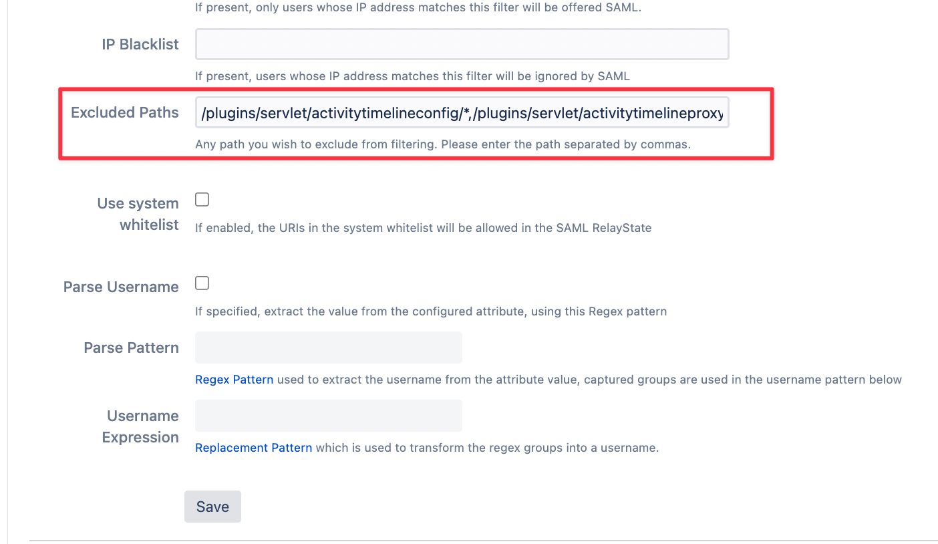Click the Parse Username label text

coord(121,287)
